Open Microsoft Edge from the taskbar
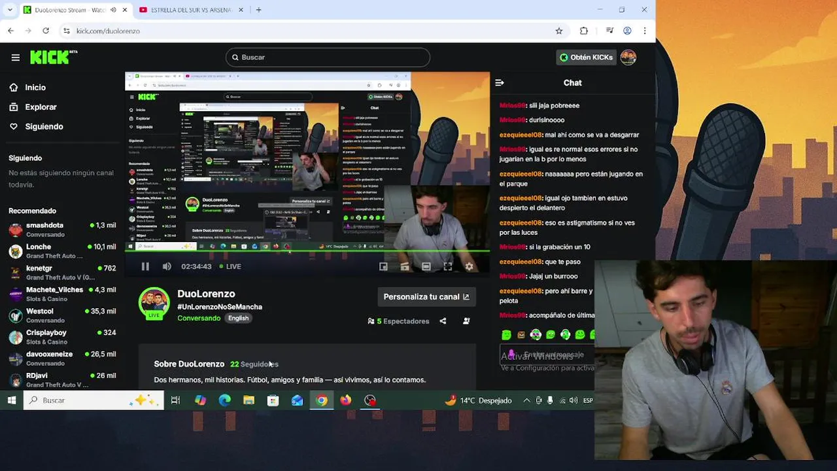Viewport: 837px width, 471px height. click(224, 400)
